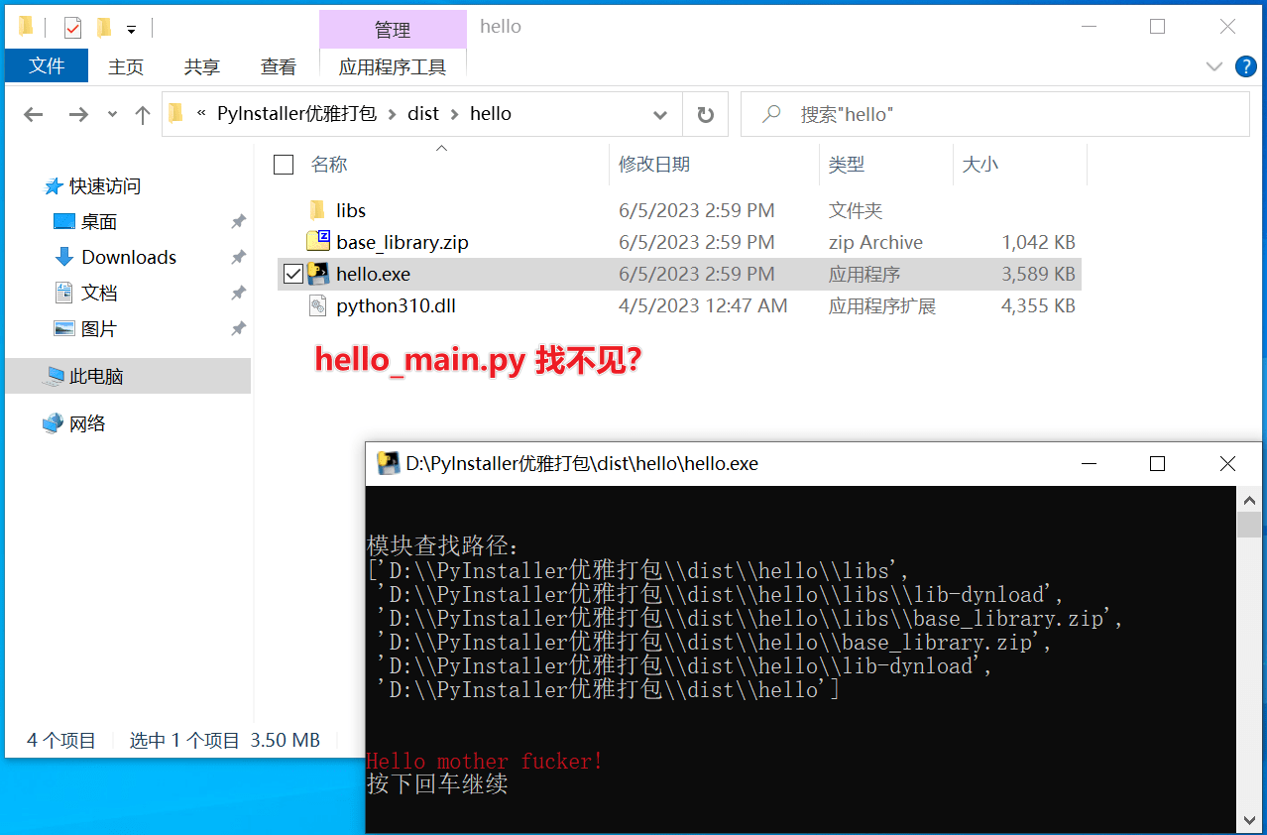Pin toggle next to Downloads
1267x835 pixels.
[238, 257]
